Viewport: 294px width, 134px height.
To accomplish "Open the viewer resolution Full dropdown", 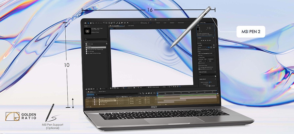I will [144, 88].
